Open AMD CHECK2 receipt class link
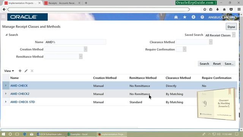 coord(20,94)
